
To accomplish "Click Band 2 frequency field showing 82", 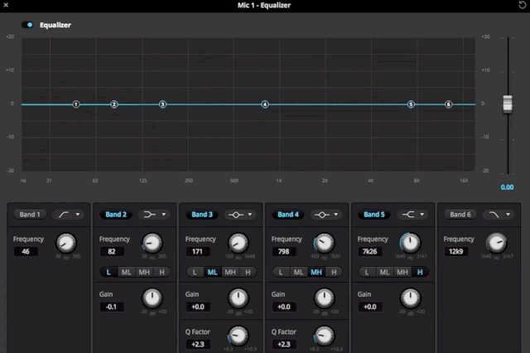I will coord(112,252).
